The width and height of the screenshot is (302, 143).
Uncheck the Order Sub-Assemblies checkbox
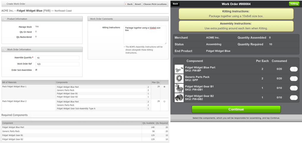coord(36,70)
